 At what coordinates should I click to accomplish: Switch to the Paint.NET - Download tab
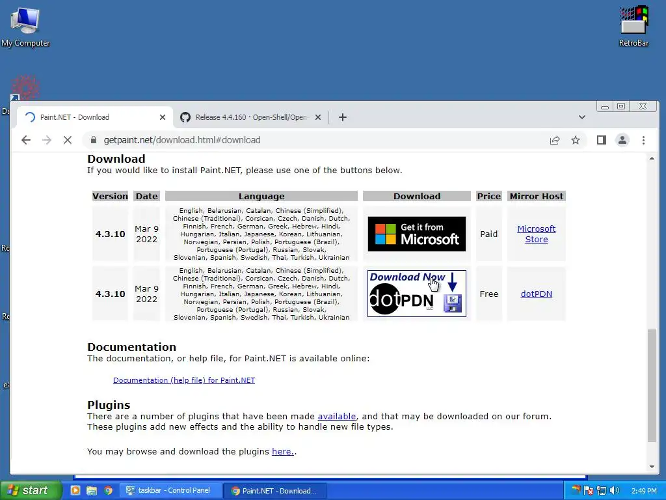click(94, 117)
